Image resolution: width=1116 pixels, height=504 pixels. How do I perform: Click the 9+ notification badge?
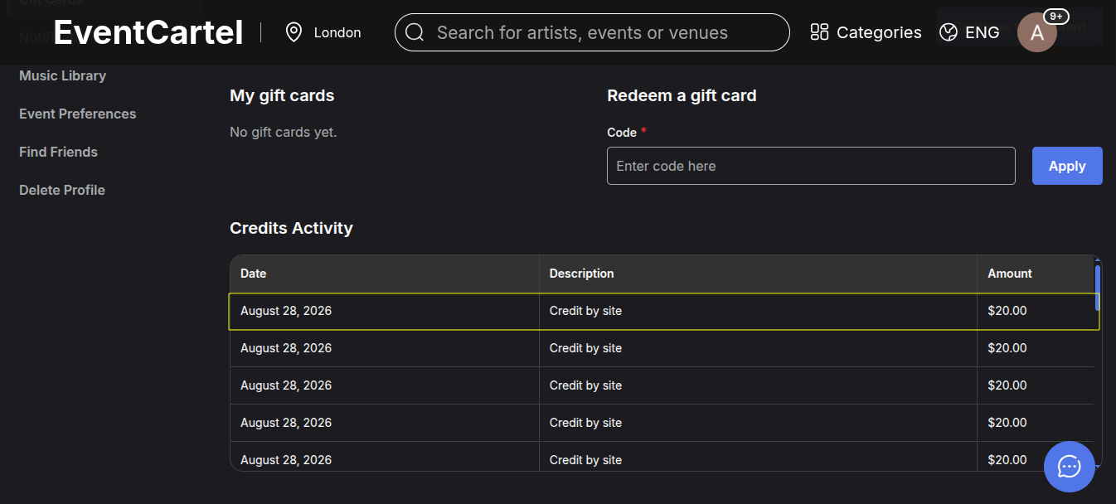[x=1056, y=17]
